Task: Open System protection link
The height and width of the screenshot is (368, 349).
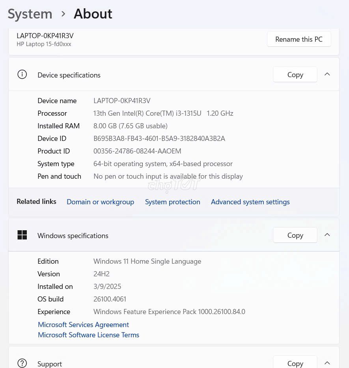Action: coord(172,202)
